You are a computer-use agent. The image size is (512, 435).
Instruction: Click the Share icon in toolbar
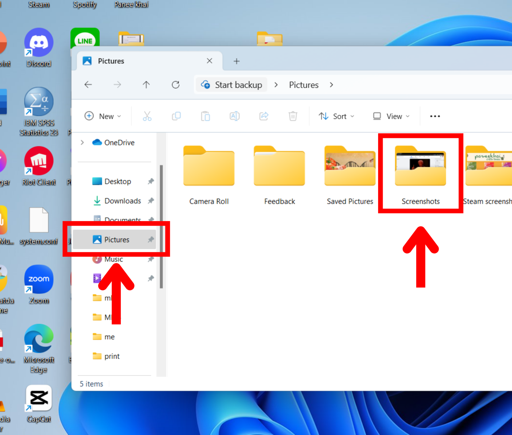[x=264, y=116]
